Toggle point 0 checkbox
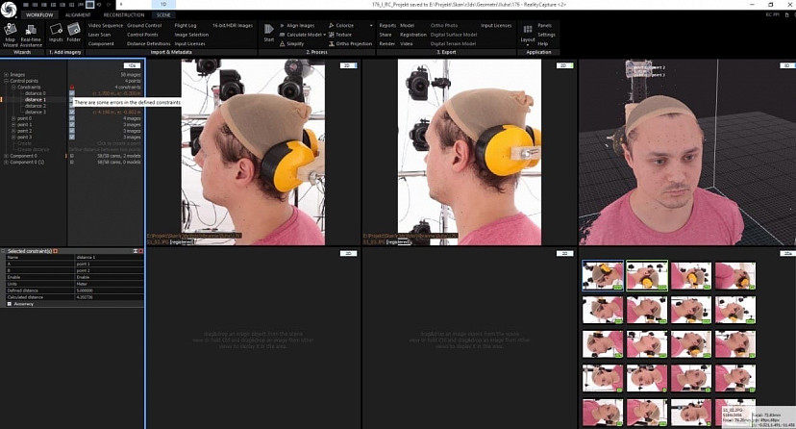The image size is (796, 429). point(71,118)
